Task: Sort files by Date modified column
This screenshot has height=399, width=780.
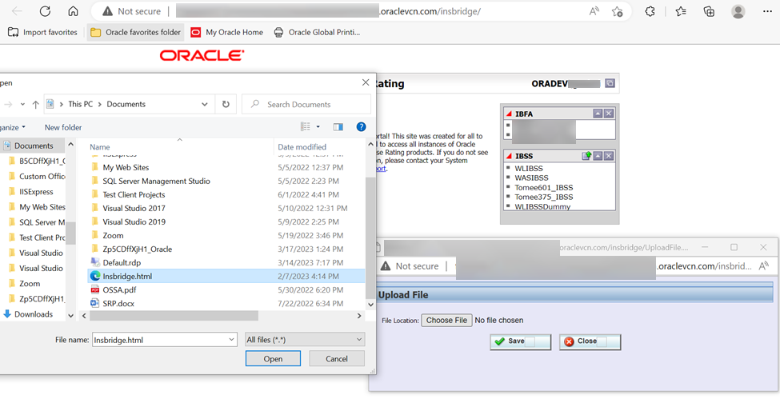Action: pos(302,147)
